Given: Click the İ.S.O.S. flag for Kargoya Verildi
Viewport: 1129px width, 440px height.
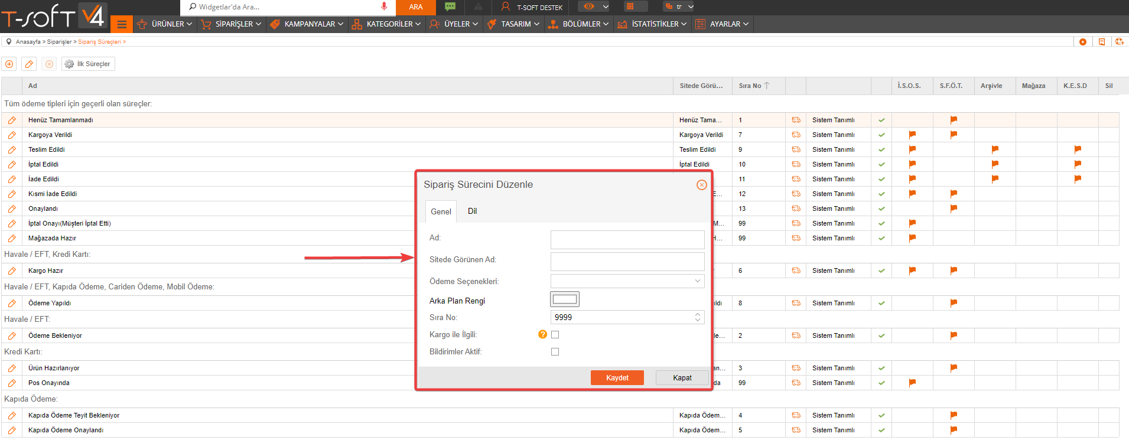Looking at the screenshot, I should 912,135.
